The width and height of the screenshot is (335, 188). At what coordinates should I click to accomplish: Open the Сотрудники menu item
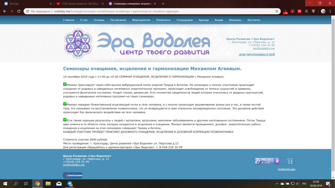[185, 20]
